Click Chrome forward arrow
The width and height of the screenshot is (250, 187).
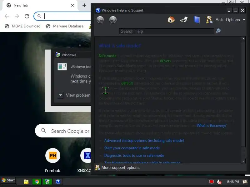[17, 16]
